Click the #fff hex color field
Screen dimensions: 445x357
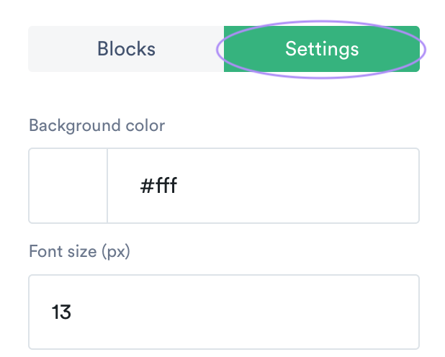(263, 186)
